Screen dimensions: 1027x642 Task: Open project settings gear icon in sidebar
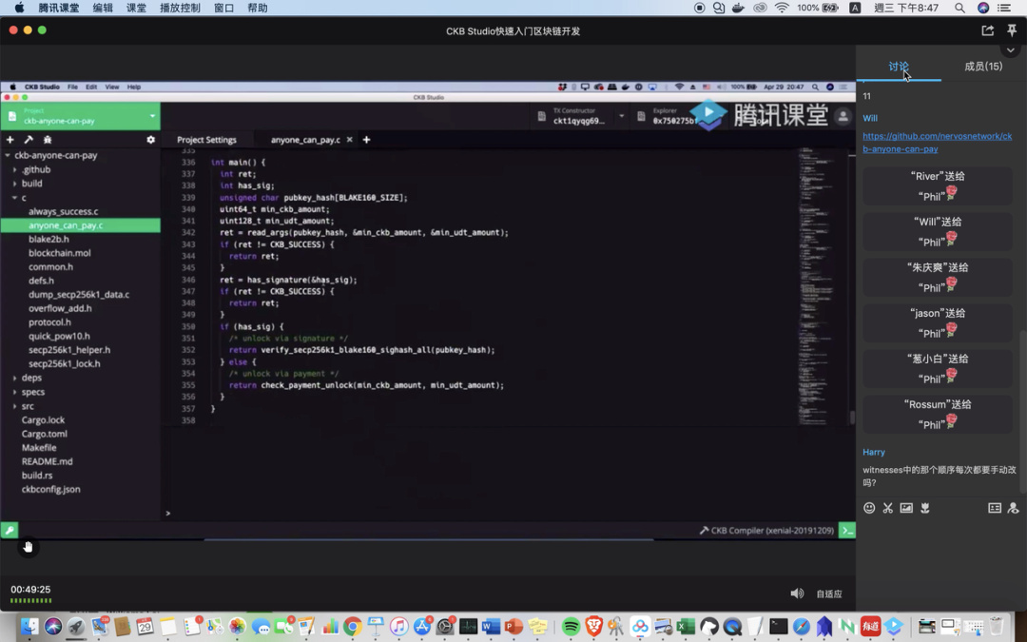pos(150,140)
